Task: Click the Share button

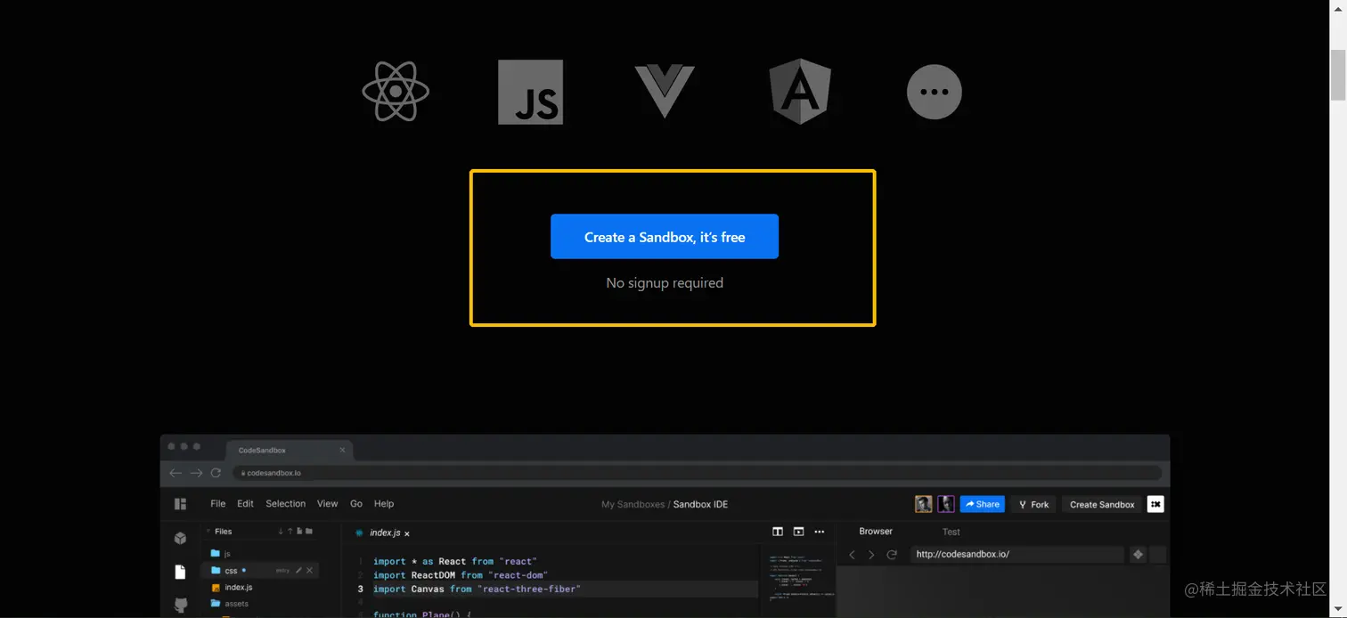Action: pos(982,504)
